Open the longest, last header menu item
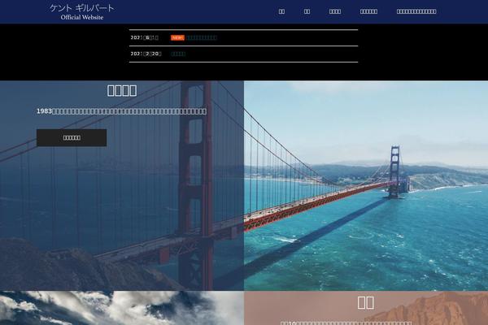 point(416,11)
